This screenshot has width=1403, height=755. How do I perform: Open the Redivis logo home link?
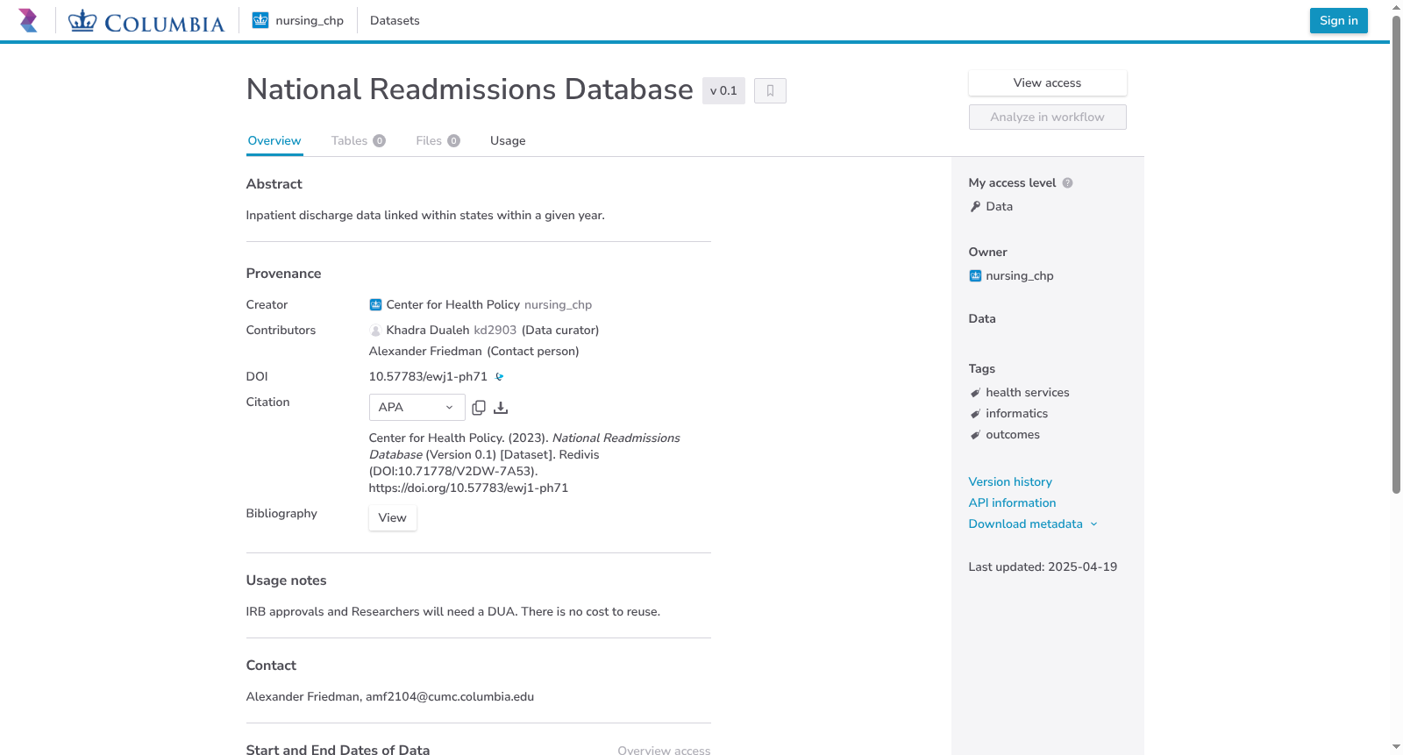[x=28, y=20]
